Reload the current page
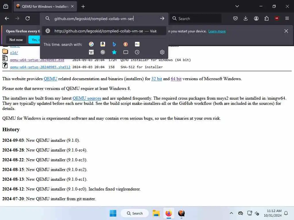The width and height of the screenshot is (294, 220). click(x=28, y=18)
